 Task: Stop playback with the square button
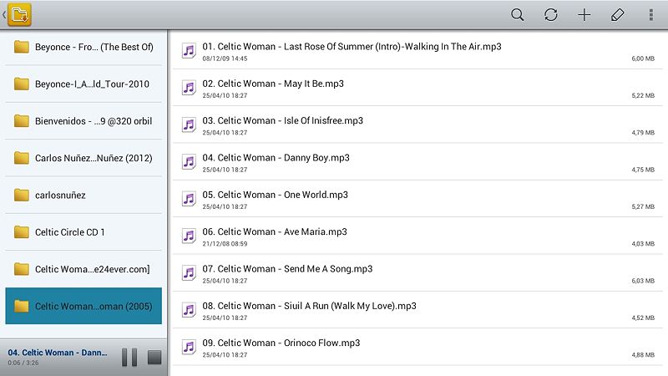[x=154, y=357]
